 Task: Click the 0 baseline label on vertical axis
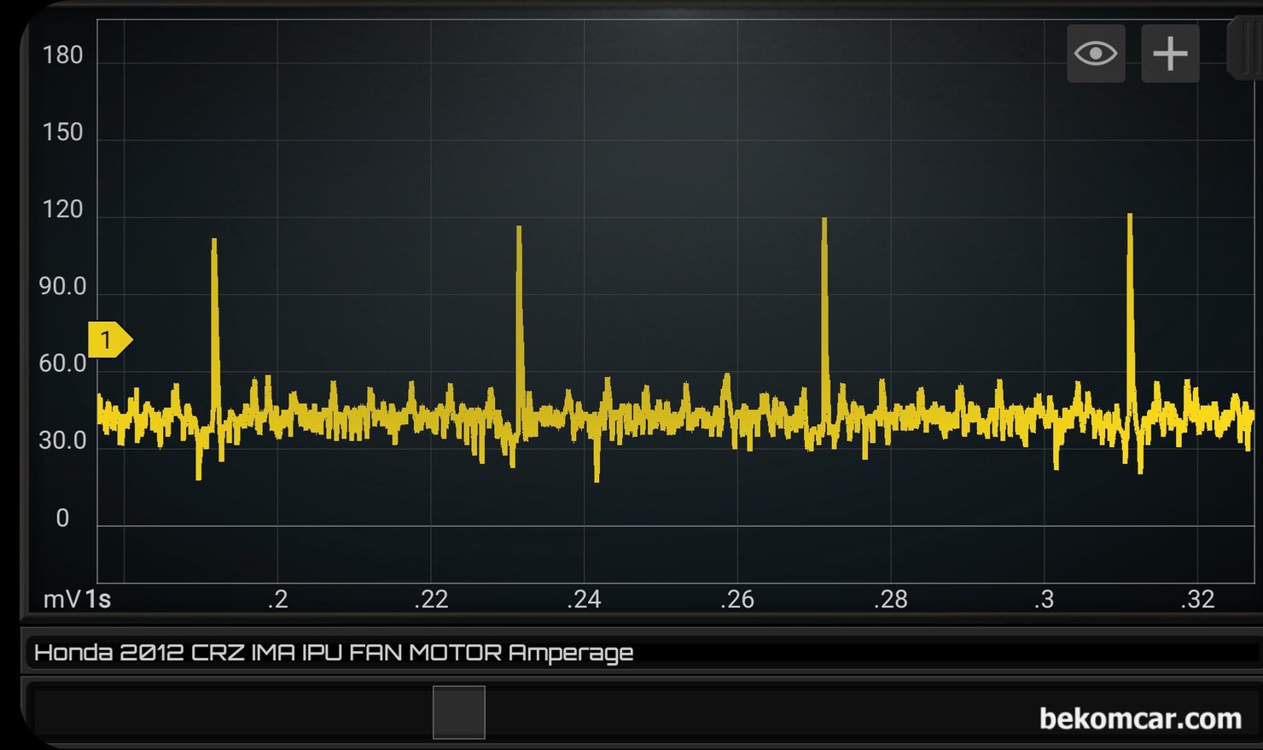62,518
